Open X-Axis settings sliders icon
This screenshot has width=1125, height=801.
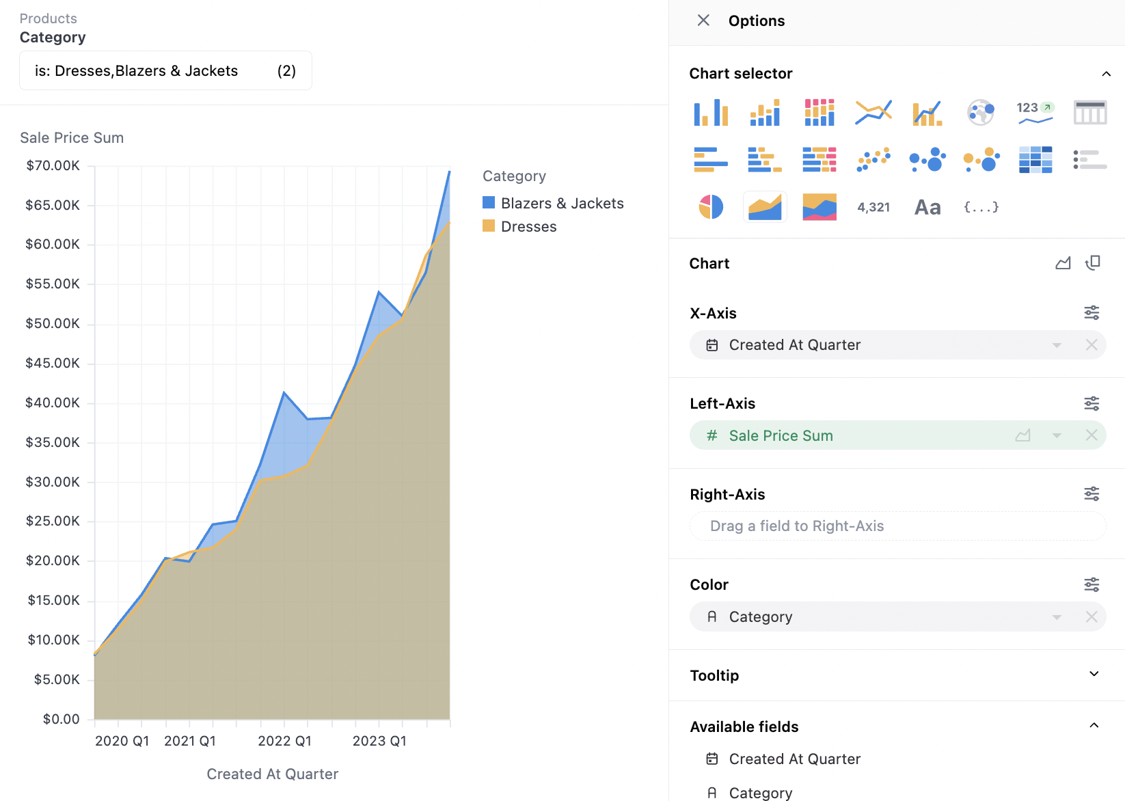[x=1092, y=313]
